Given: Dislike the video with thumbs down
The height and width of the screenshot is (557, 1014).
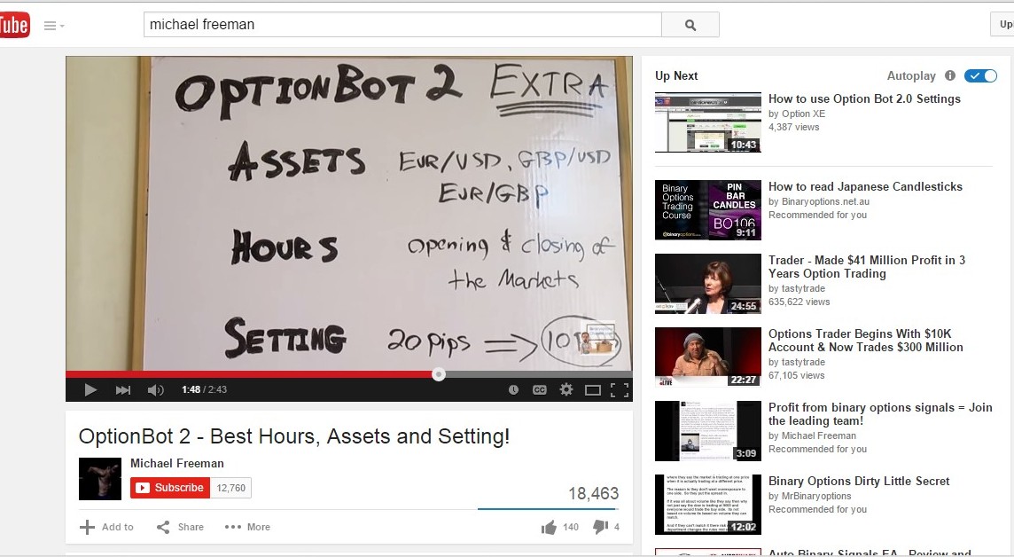Looking at the screenshot, I should pyautogui.click(x=601, y=527).
